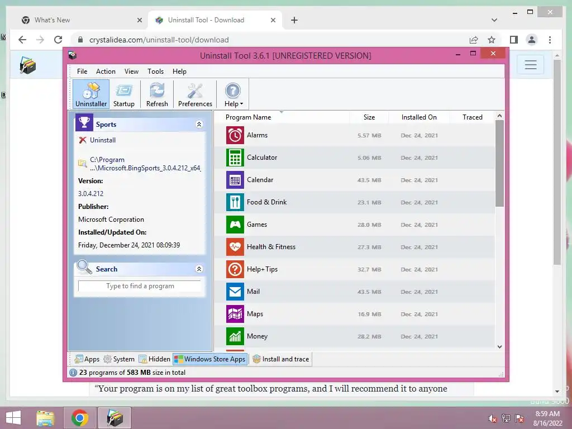Select the Games 28.0 MB size cell
The height and width of the screenshot is (429, 572).
coord(369,225)
